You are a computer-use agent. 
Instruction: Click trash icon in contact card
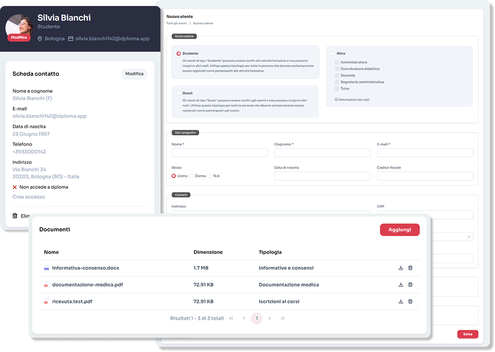coord(15,216)
